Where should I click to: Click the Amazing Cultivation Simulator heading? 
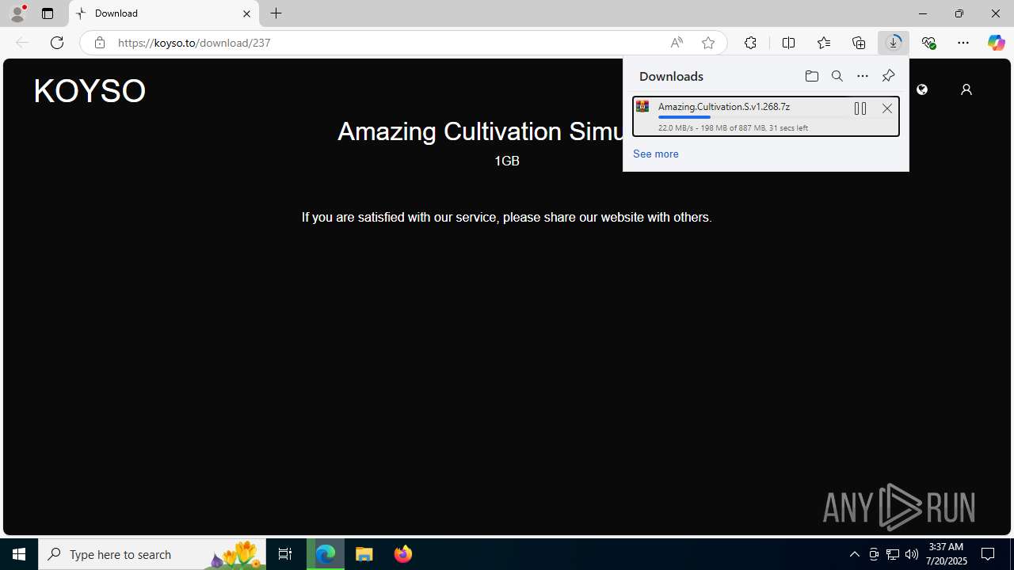pos(480,131)
